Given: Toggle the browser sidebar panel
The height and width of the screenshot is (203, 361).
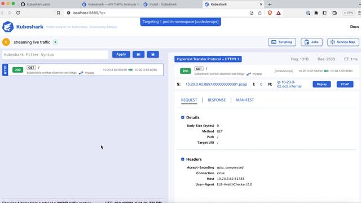Looking at the screenshot, I should [x=324, y=13].
